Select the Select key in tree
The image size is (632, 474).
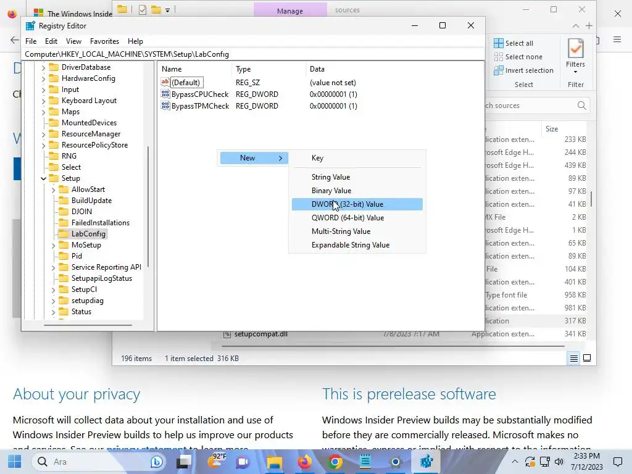(x=71, y=167)
